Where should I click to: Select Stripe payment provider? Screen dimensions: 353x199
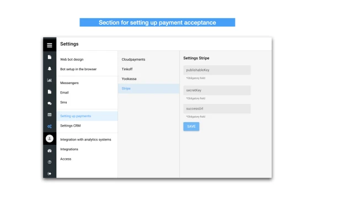tap(148, 88)
